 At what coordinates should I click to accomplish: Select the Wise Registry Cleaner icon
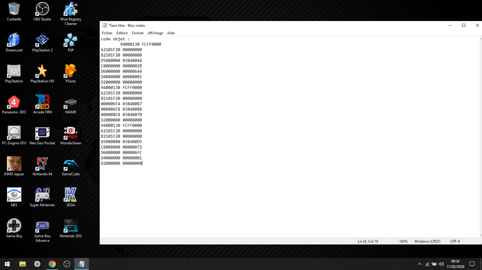70,9
